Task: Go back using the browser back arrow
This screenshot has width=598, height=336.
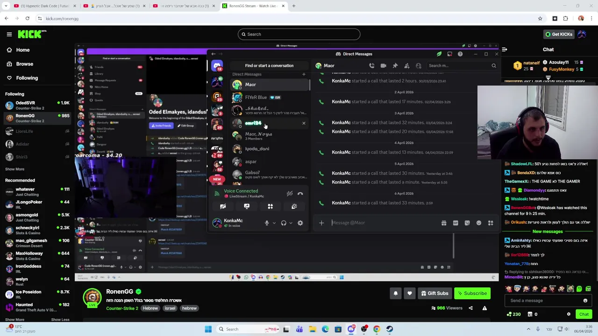Action: pos(6,19)
